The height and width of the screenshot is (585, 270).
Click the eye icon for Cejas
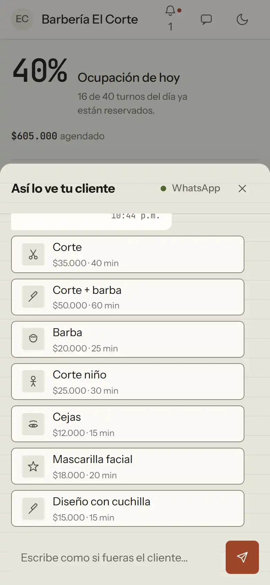[x=33, y=424]
